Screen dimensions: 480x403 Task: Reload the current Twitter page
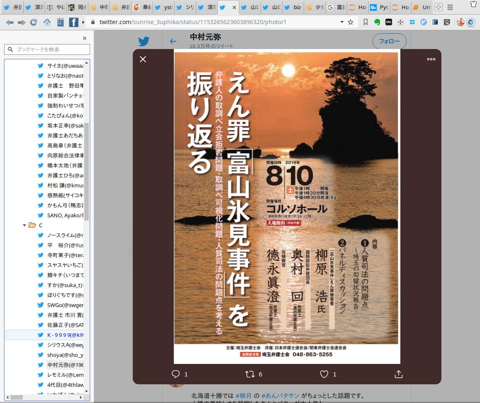click(34, 22)
